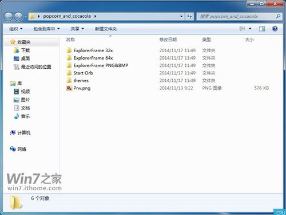Open the 共享 menu
Viewport: 286px width, 215px height.
[x=77, y=29]
